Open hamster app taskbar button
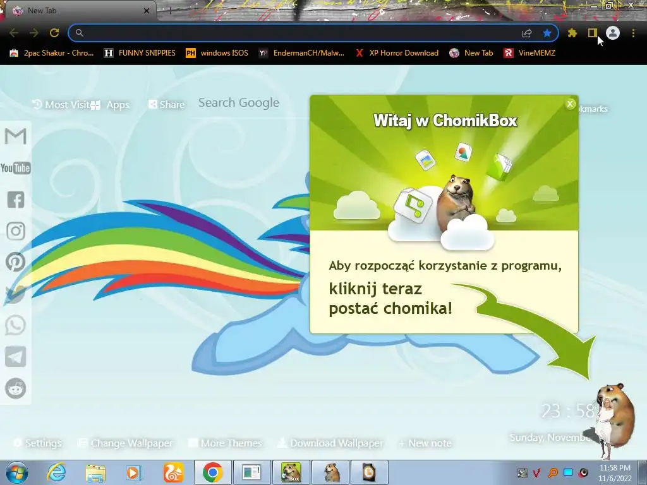This screenshot has width=647, height=485. tap(331, 472)
